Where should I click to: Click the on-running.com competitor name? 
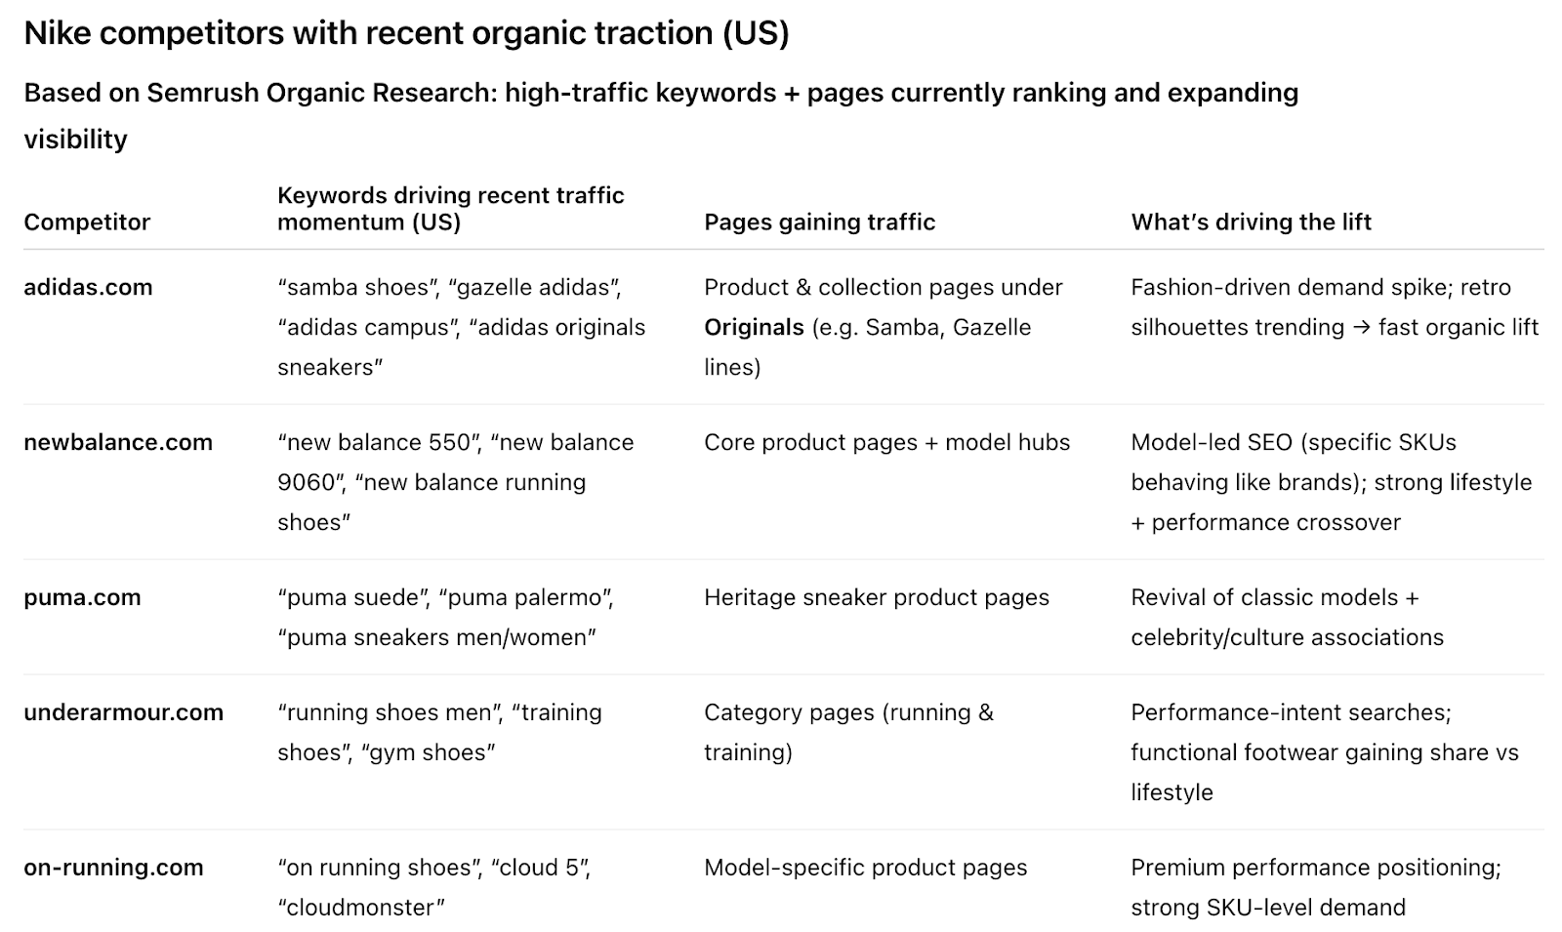(113, 868)
